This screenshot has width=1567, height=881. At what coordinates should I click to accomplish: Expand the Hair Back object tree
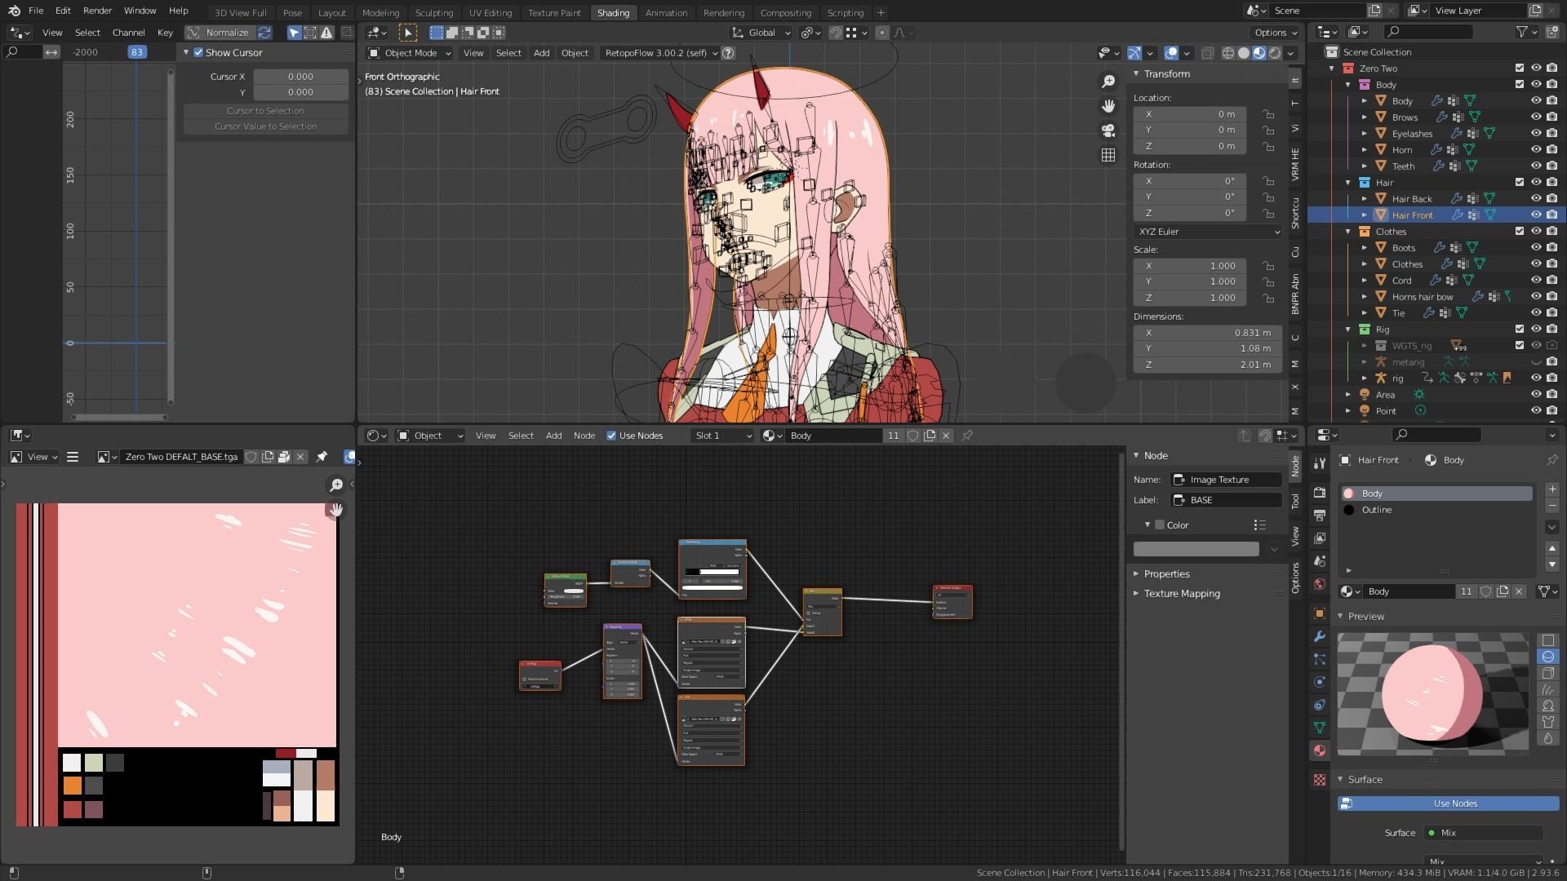point(1364,199)
